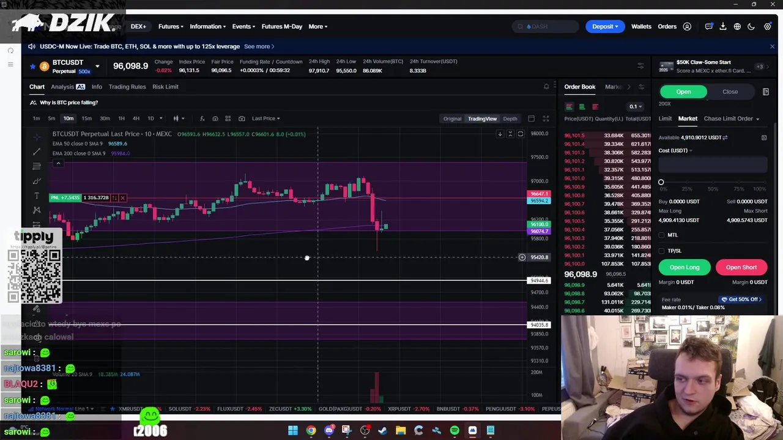Expand the Events menu dropdown
Screen dimensions: 783x440
[x=243, y=26]
